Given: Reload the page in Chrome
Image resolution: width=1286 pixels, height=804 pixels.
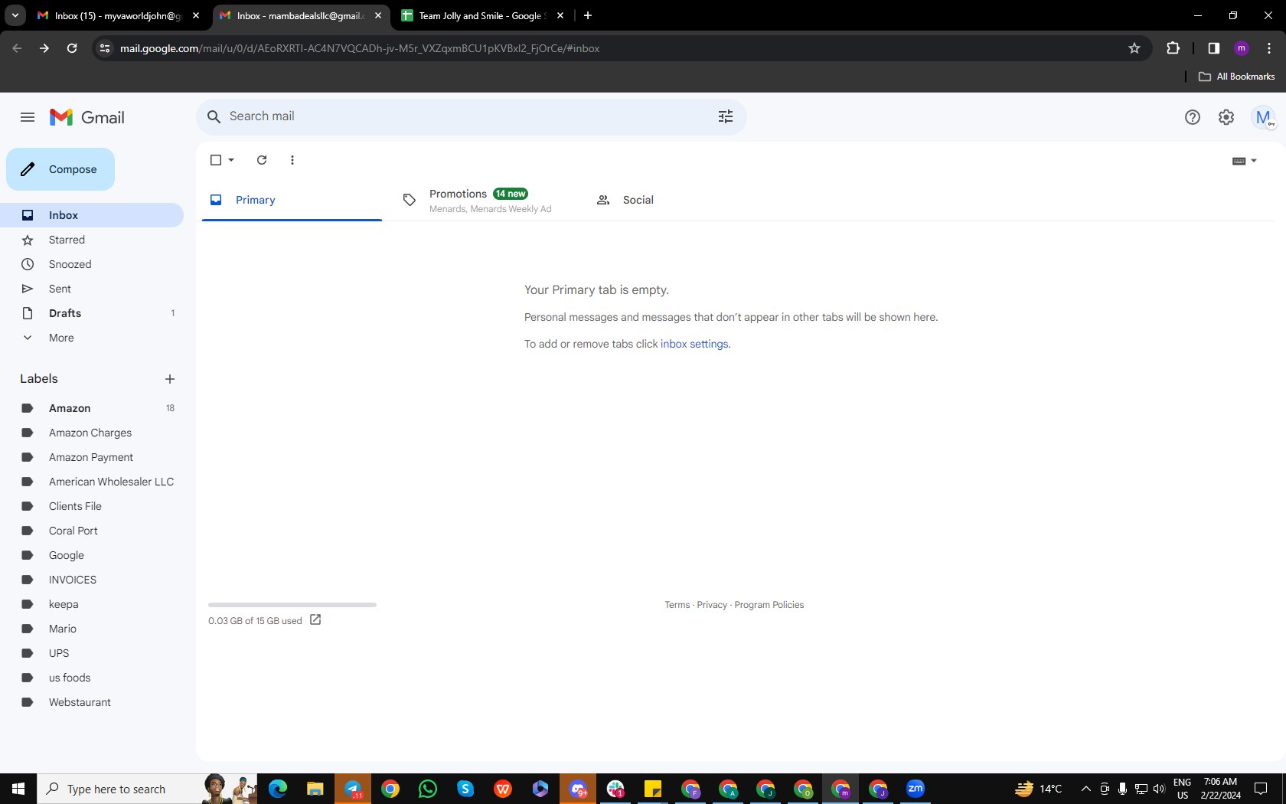Looking at the screenshot, I should 72,48.
